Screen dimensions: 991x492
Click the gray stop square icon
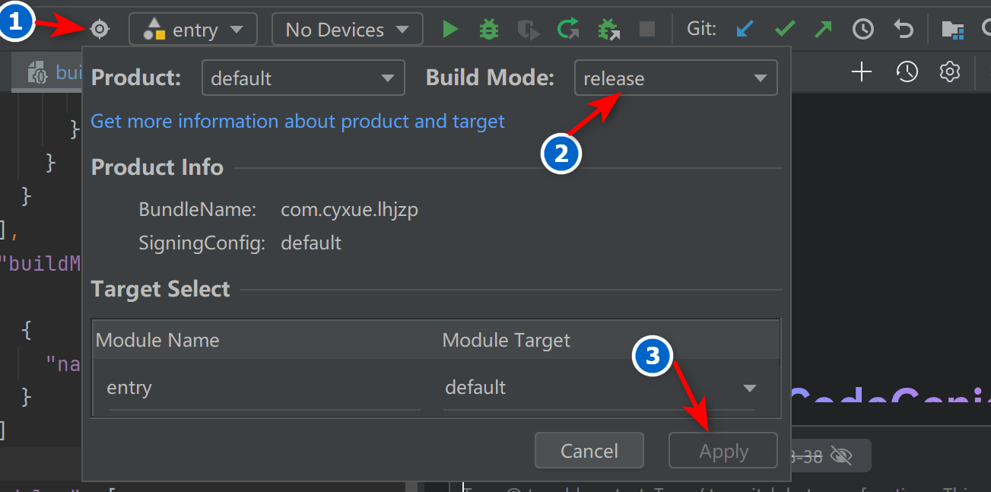coord(647,30)
